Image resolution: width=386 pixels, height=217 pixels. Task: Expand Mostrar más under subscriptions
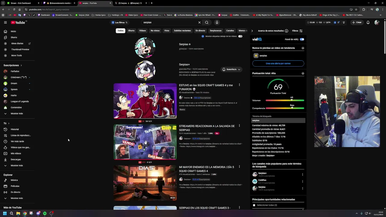point(17,114)
